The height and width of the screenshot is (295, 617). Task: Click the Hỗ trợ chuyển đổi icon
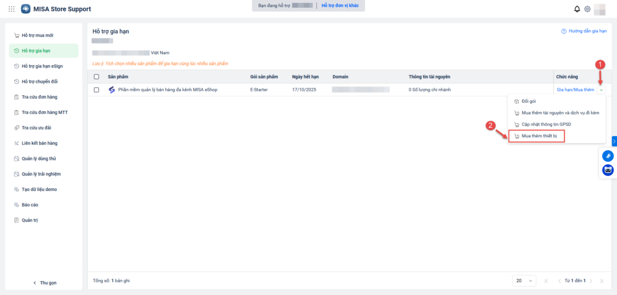(16, 81)
